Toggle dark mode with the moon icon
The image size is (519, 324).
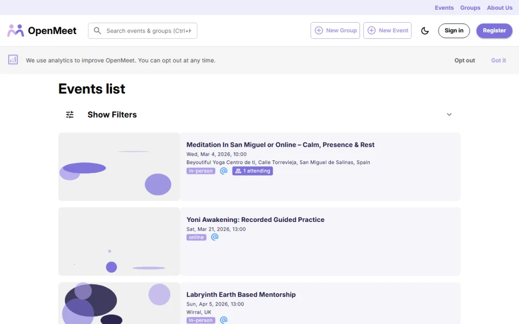(x=425, y=31)
